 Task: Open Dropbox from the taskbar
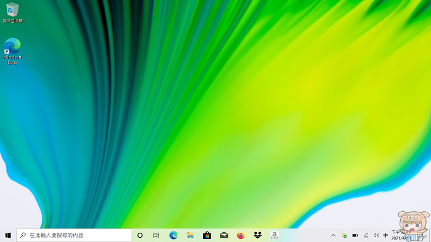pos(257,235)
